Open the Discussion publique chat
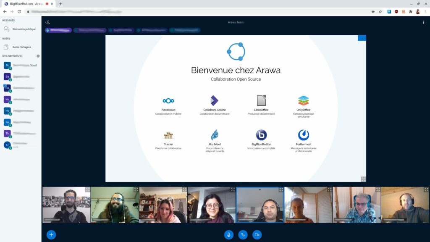The image size is (430, 242). point(21,29)
